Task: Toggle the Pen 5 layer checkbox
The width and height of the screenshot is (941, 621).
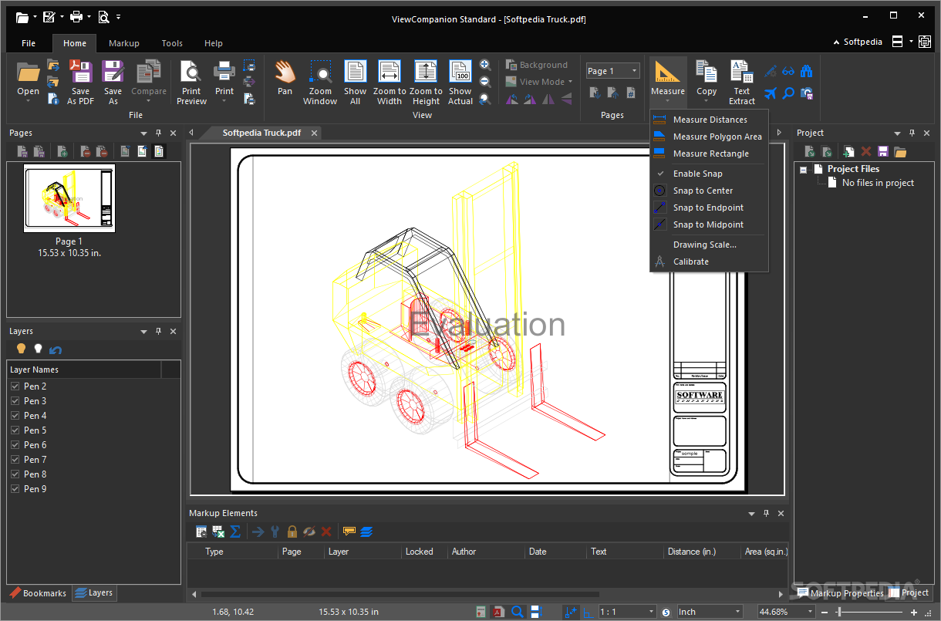Action: [x=15, y=430]
